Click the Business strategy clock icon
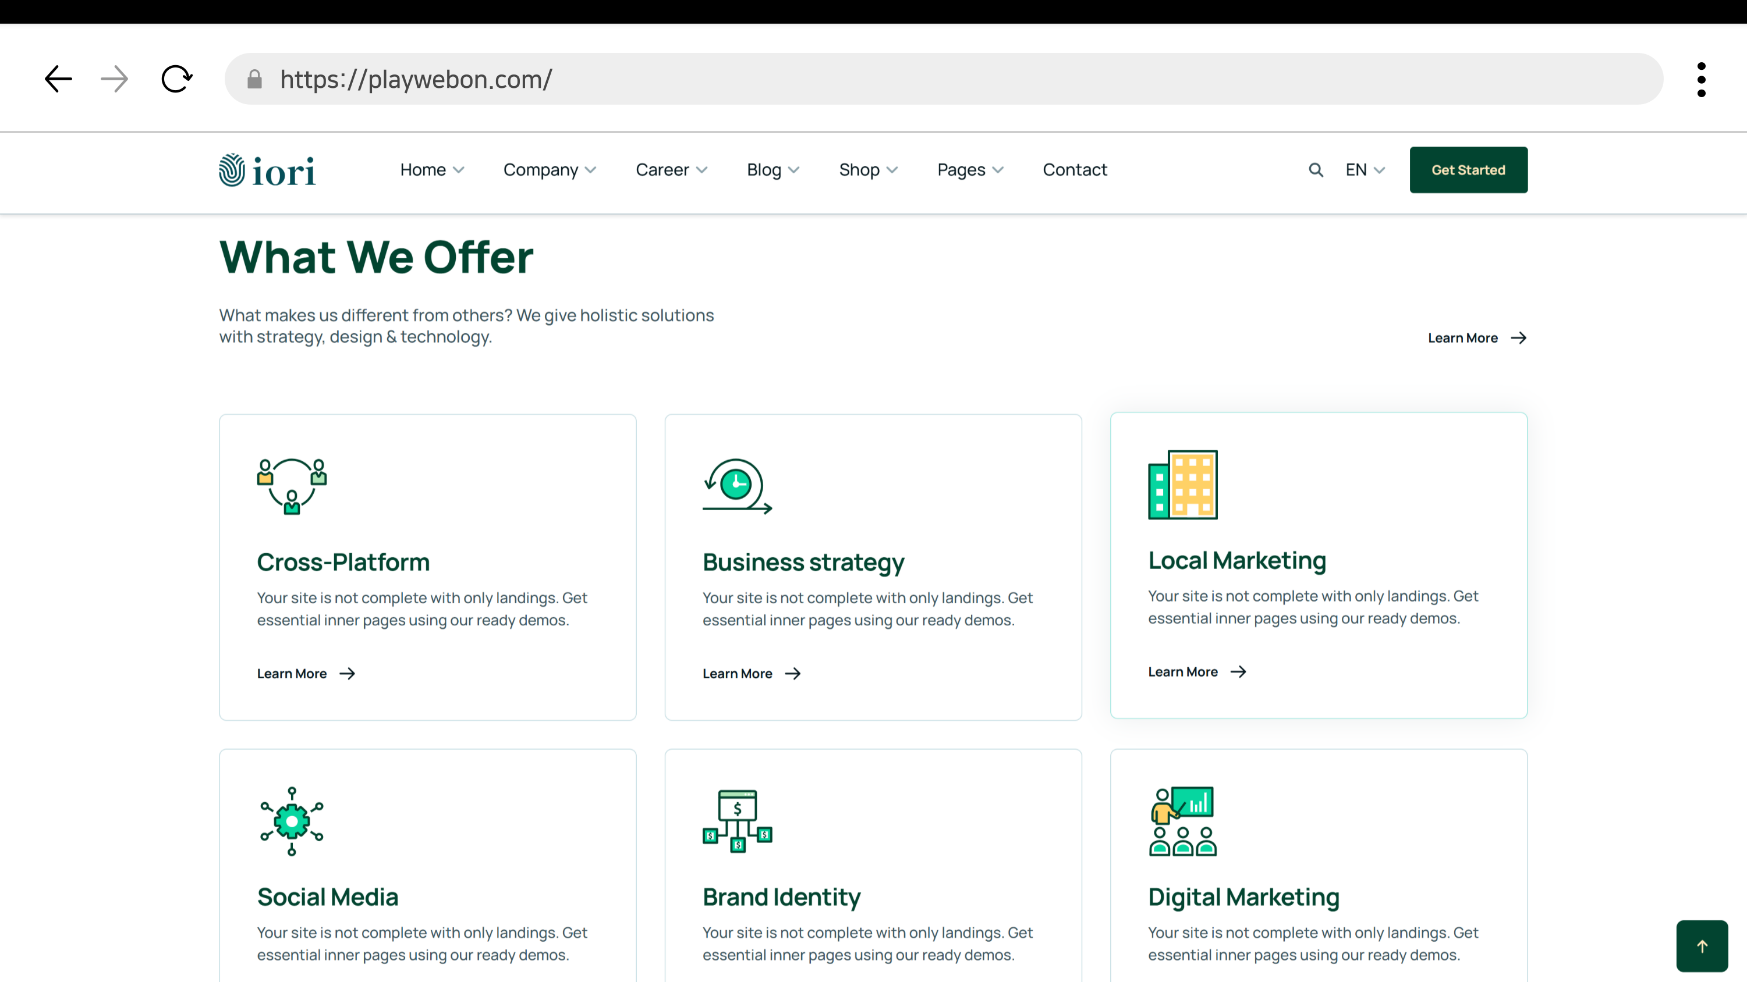The width and height of the screenshot is (1747, 982). tap(737, 486)
